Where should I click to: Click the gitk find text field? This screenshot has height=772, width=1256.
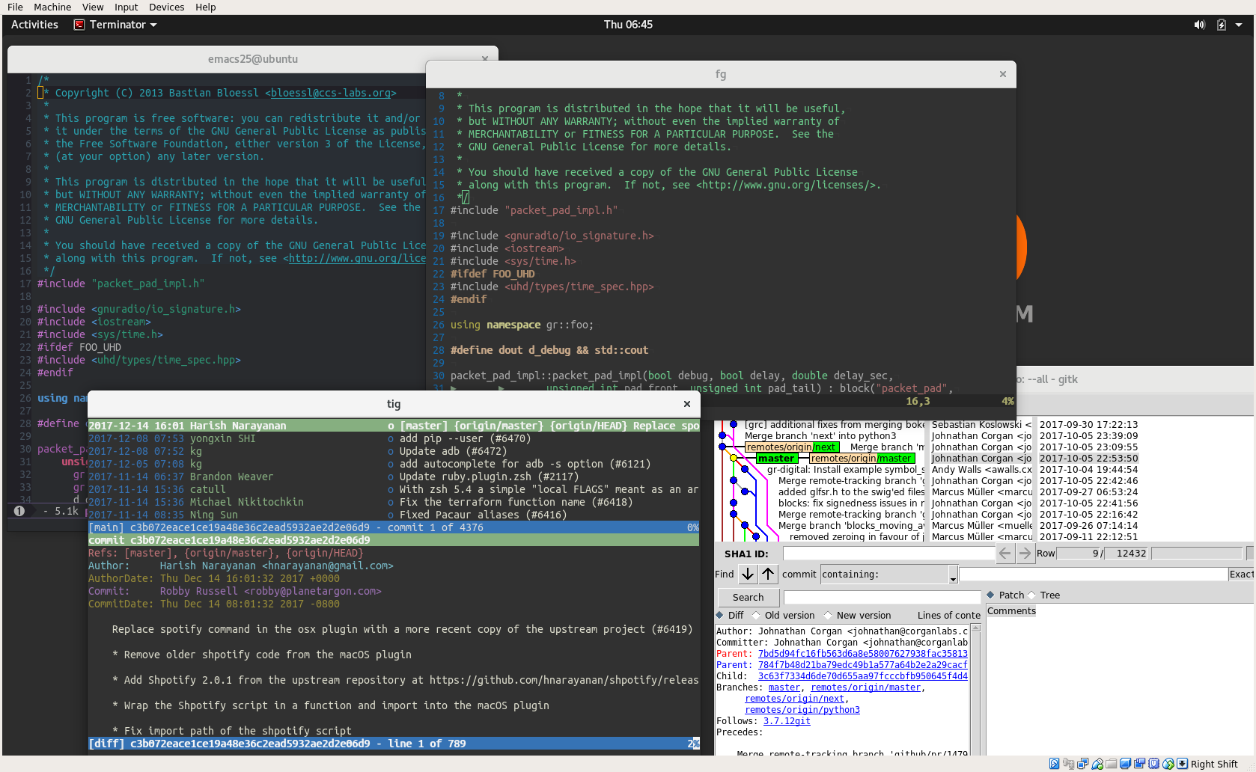click(1094, 574)
